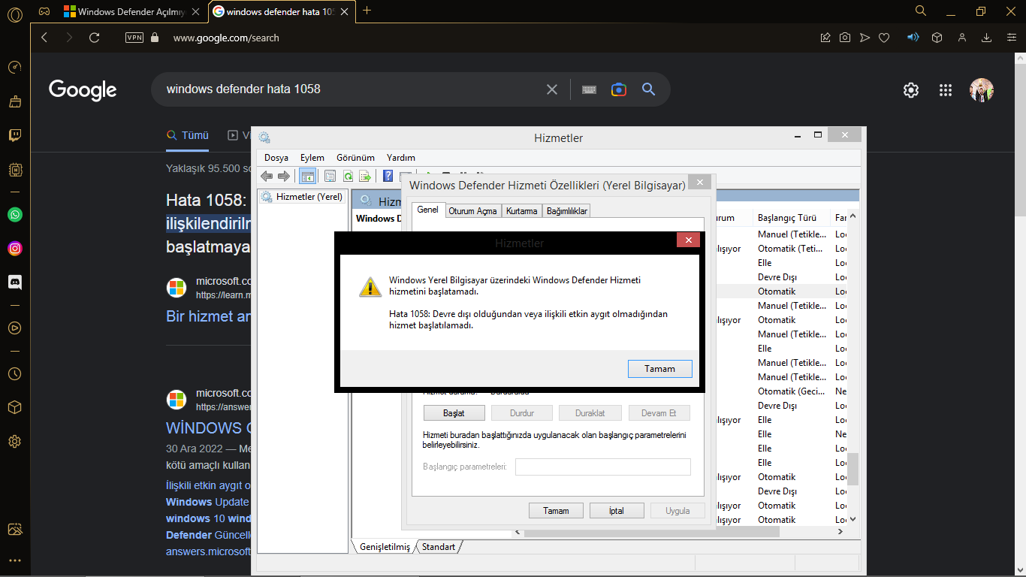
Task: Open GX Control speedometer in sidebar
Action: [x=14, y=68]
